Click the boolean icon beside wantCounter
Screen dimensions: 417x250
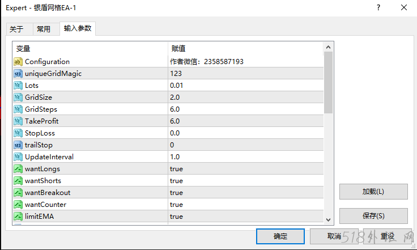[x=18, y=205]
